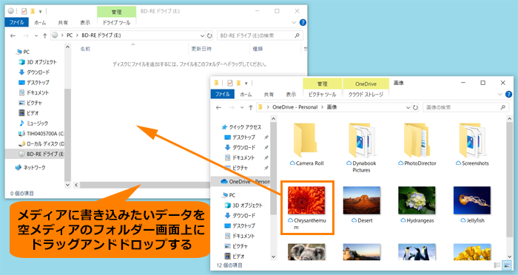Open the ホーム tab in 画像 window

point(246,95)
